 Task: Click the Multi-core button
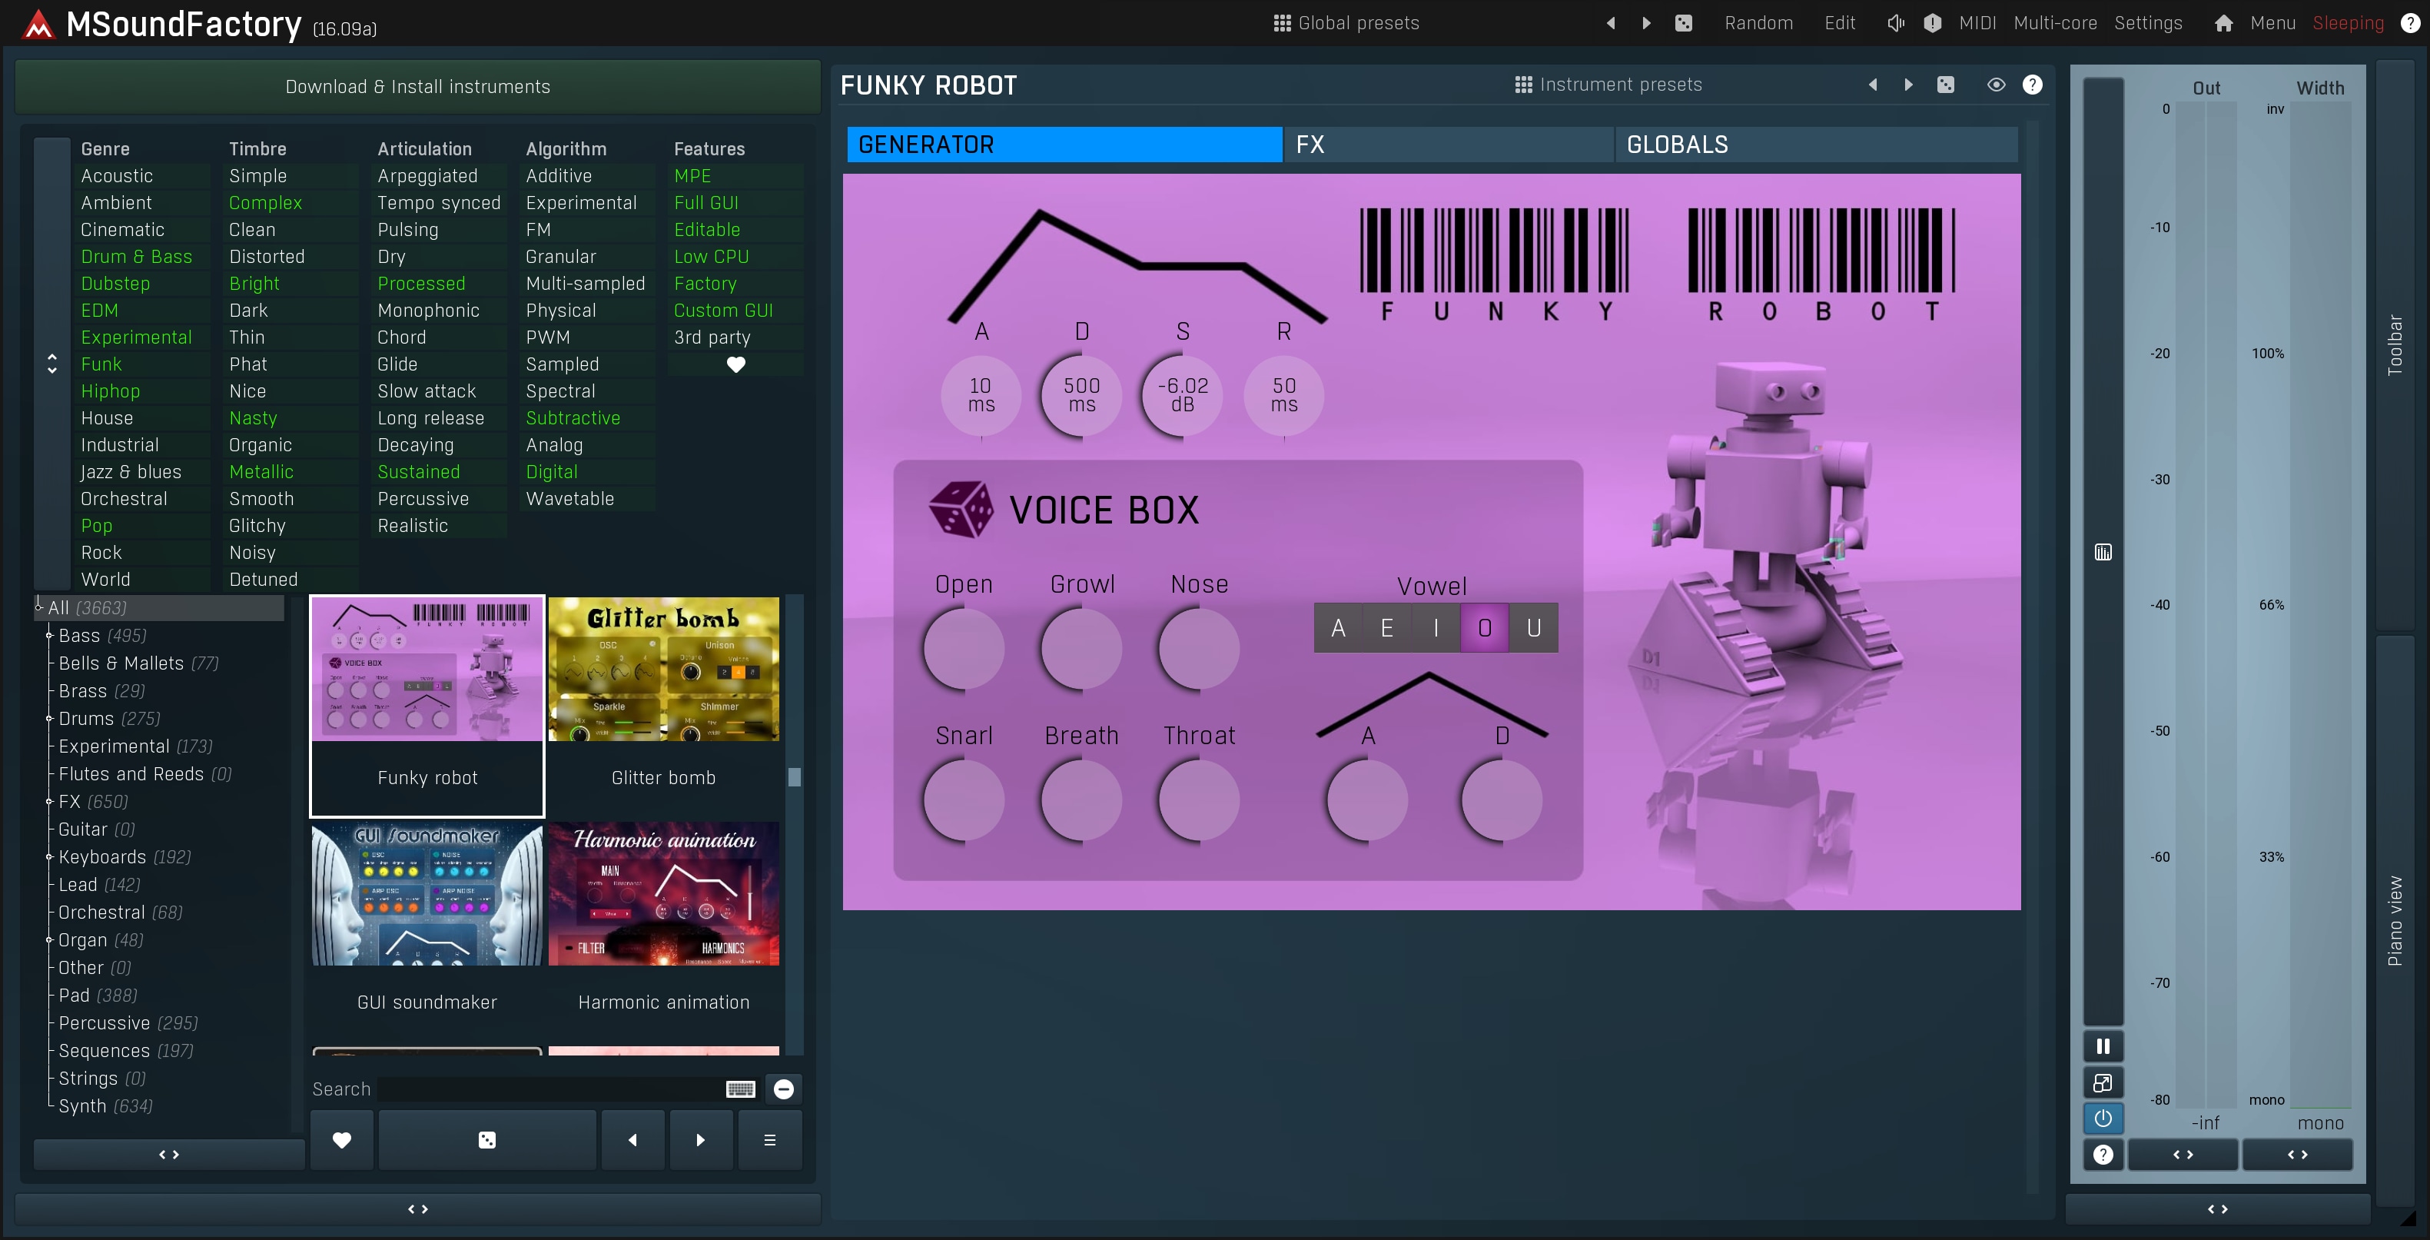point(2056,22)
